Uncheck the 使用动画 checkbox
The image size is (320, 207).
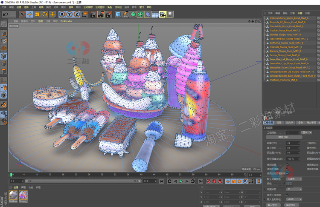click(287, 164)
